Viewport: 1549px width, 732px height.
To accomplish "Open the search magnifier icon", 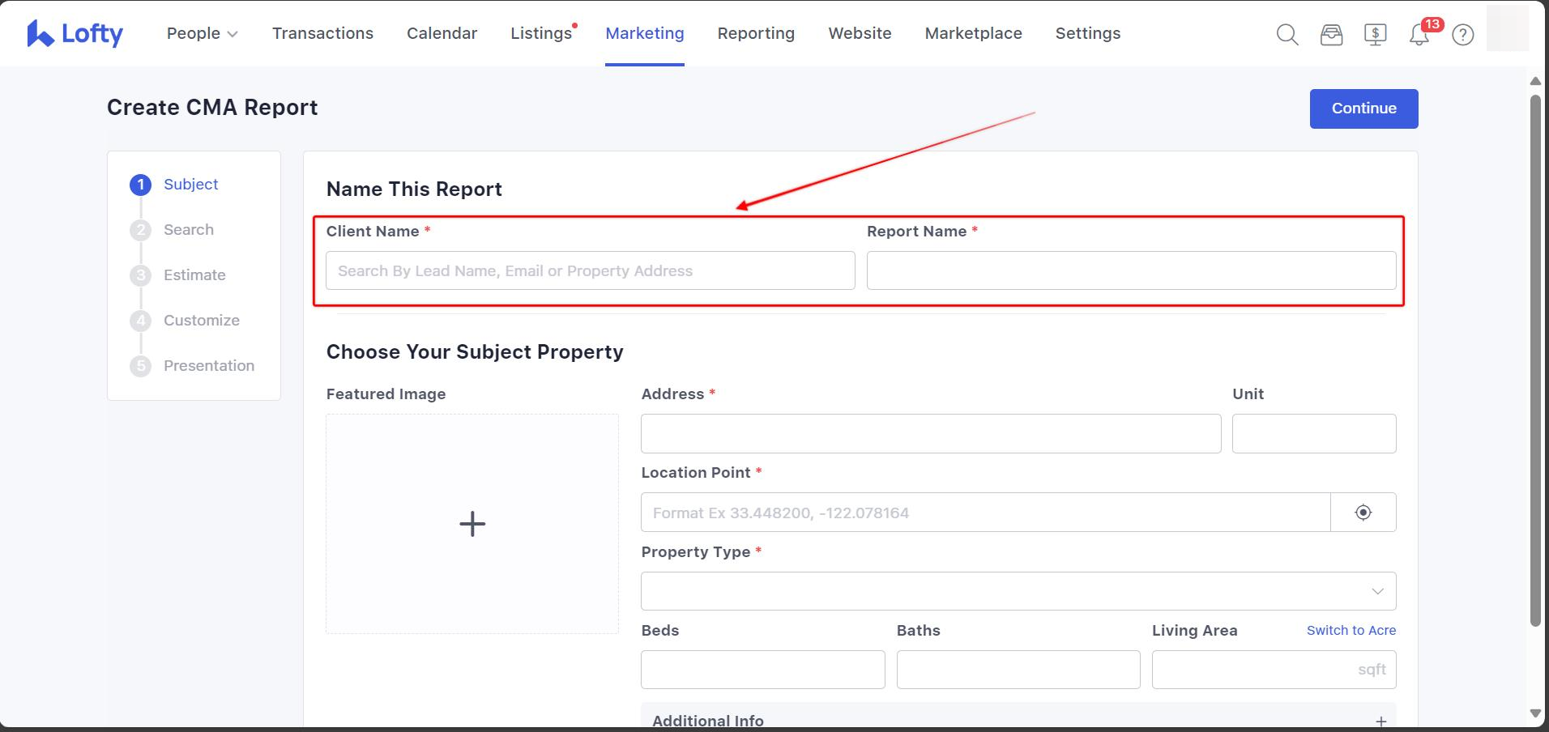I will pyautogui.click(x=1287, y=35).
